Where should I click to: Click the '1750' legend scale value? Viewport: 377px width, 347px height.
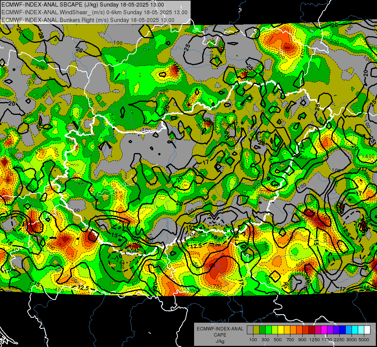point(327,340)
